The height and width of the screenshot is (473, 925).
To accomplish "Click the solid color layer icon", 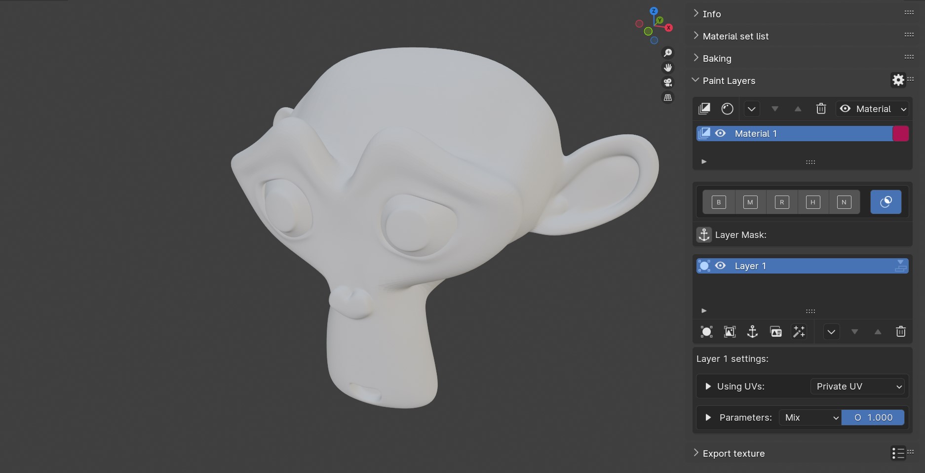I will 706,331.
